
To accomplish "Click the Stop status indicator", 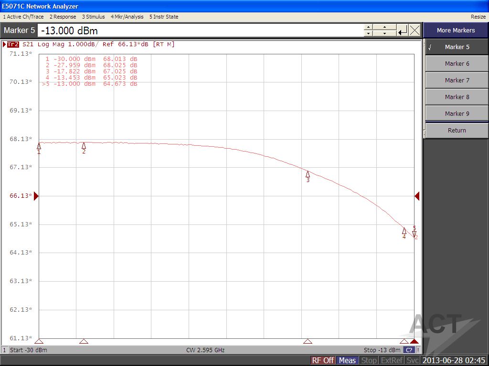I will (x=369, y=360).
